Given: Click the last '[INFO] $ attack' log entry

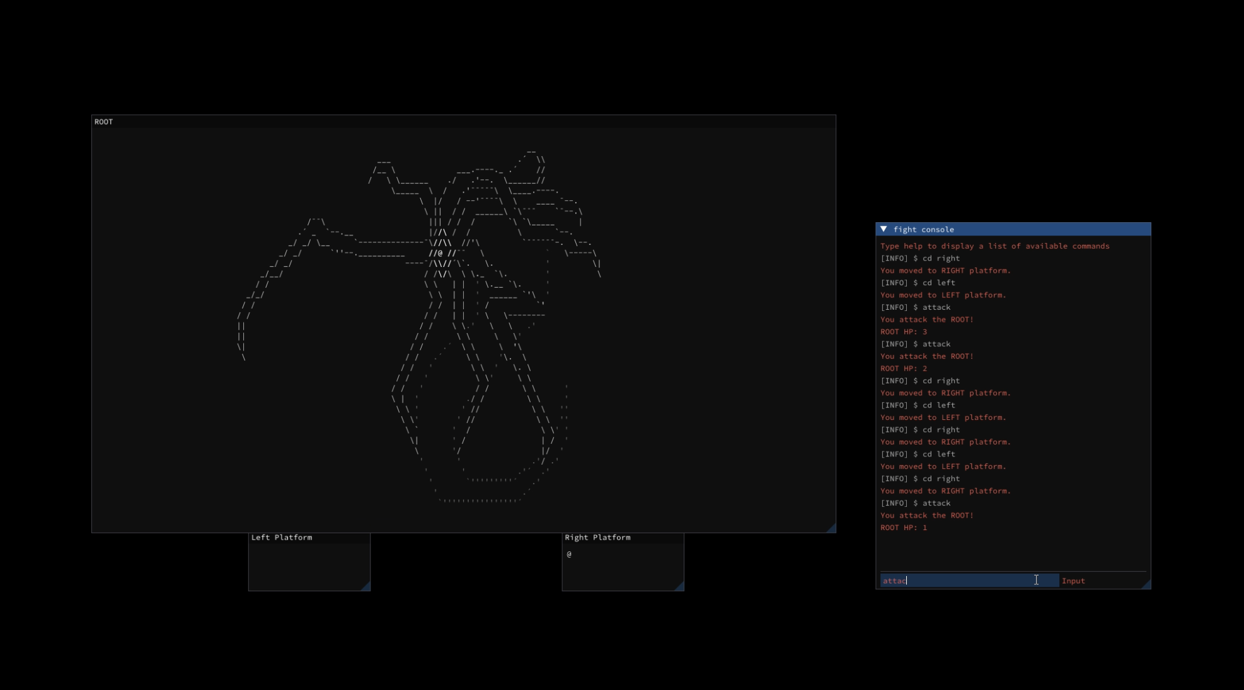Looking at the screenshot, I should pos(915,503).
